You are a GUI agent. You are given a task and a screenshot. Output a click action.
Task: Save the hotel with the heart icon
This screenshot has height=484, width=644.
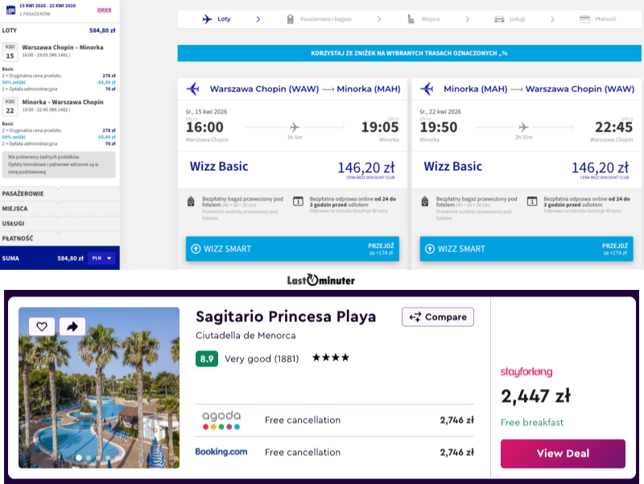point(42,326)
